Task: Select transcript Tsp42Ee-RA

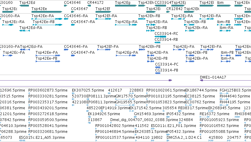Action: click(x=43, y=16)
